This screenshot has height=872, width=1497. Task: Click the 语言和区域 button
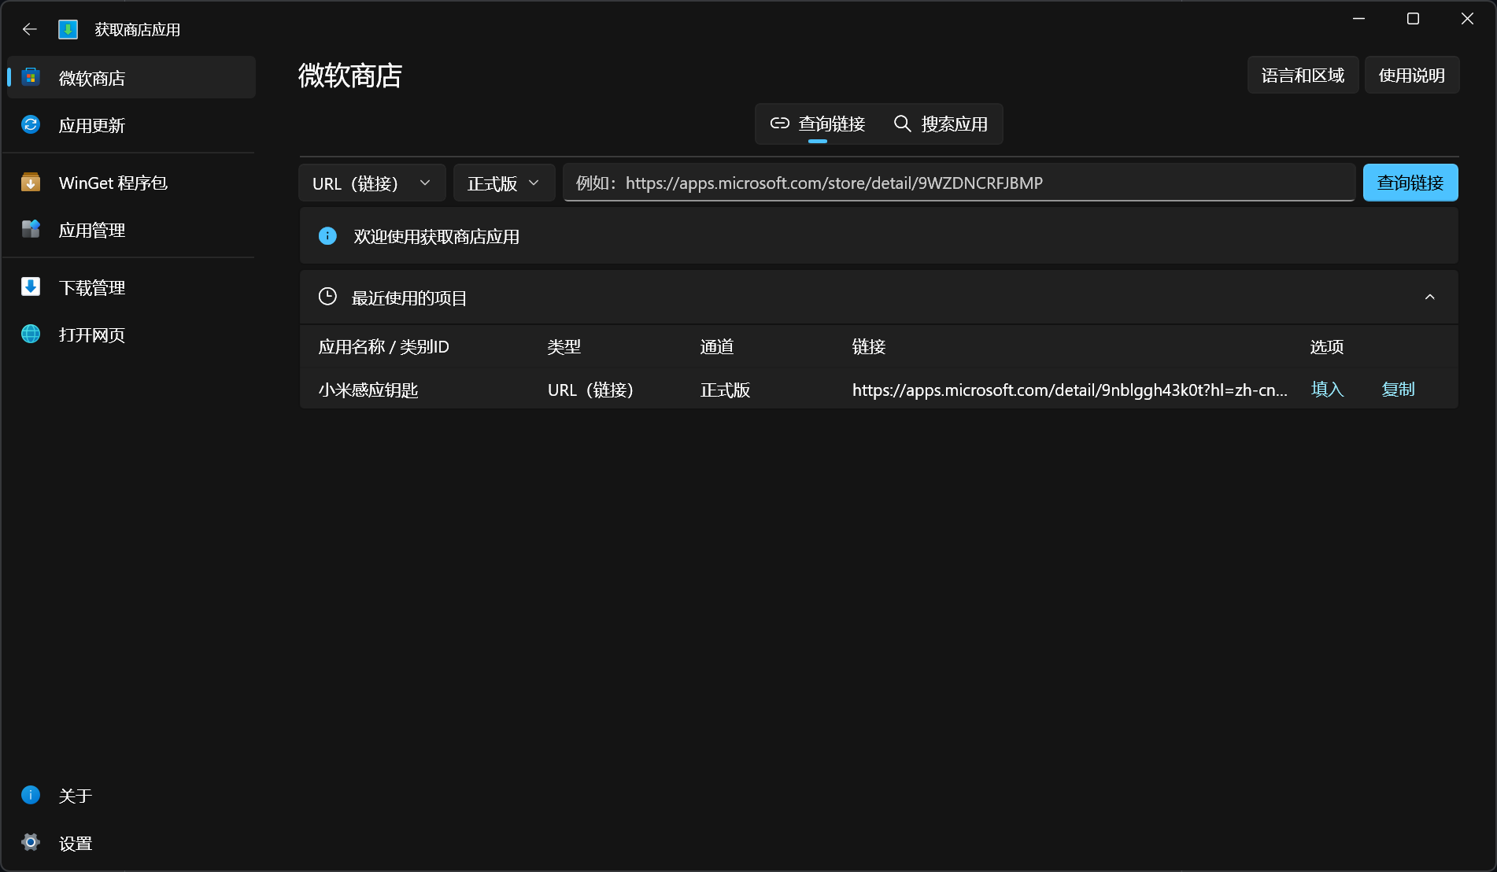pos(1303,75)
